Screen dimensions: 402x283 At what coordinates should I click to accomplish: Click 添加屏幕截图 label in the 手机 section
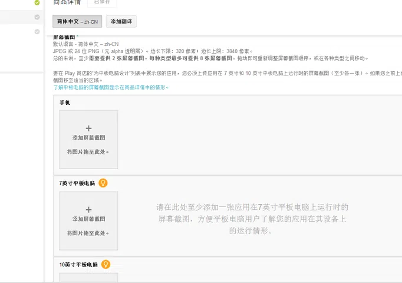pyautogui.click(x=88, y=137)
